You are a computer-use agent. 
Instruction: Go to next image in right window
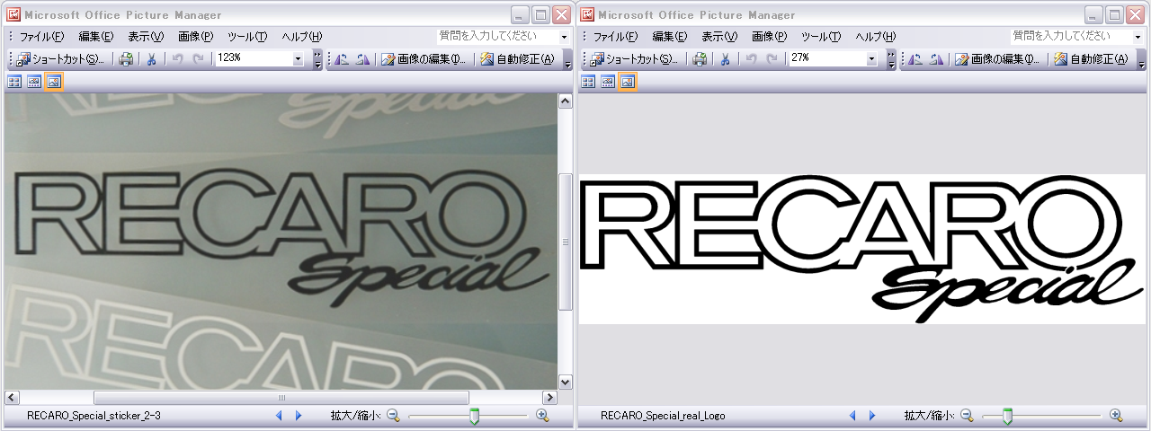[x=871, y=416]
